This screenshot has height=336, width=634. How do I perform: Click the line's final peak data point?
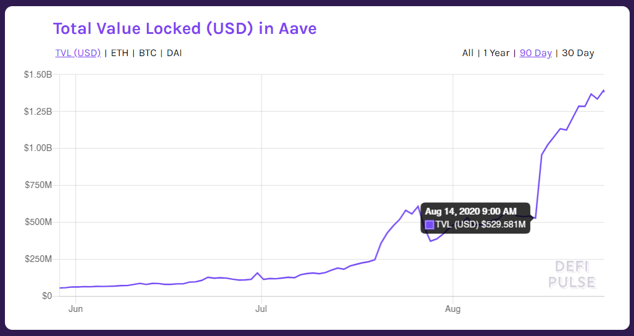(x=604, y=91)
